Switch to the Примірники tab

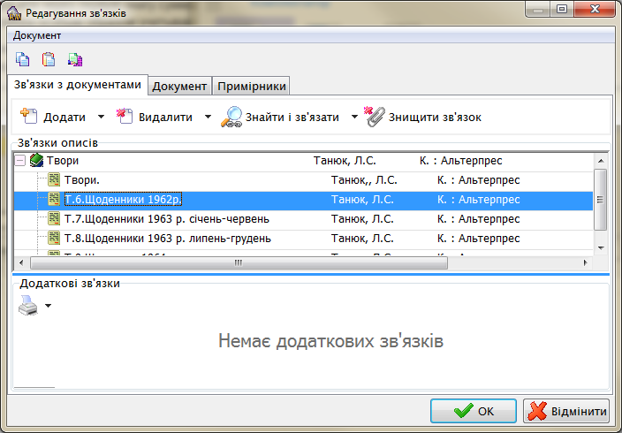(252, 86)
